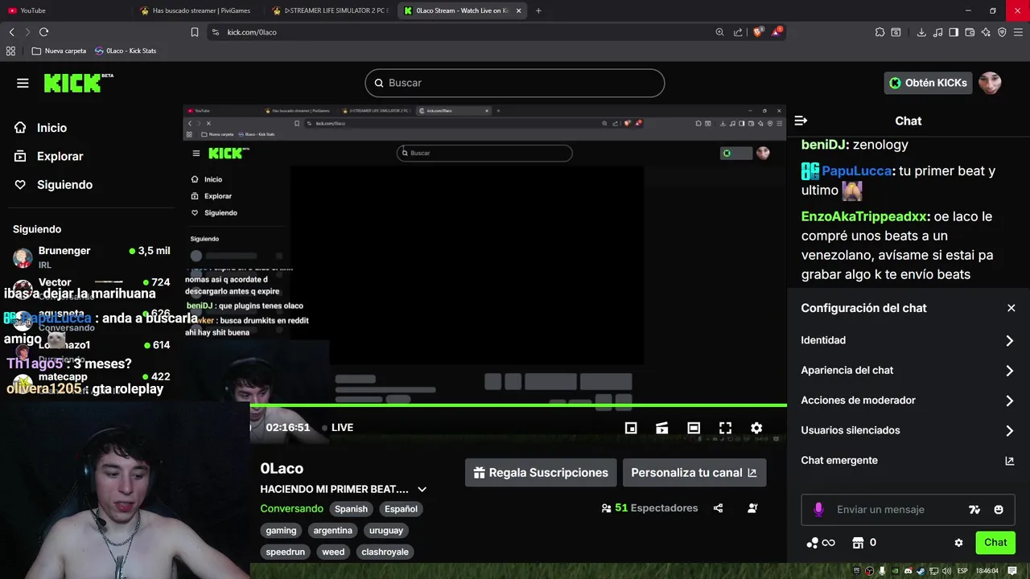1030x579 pixels.
Task: Click Personaliza tu canal button
Action: coord(694,473)
